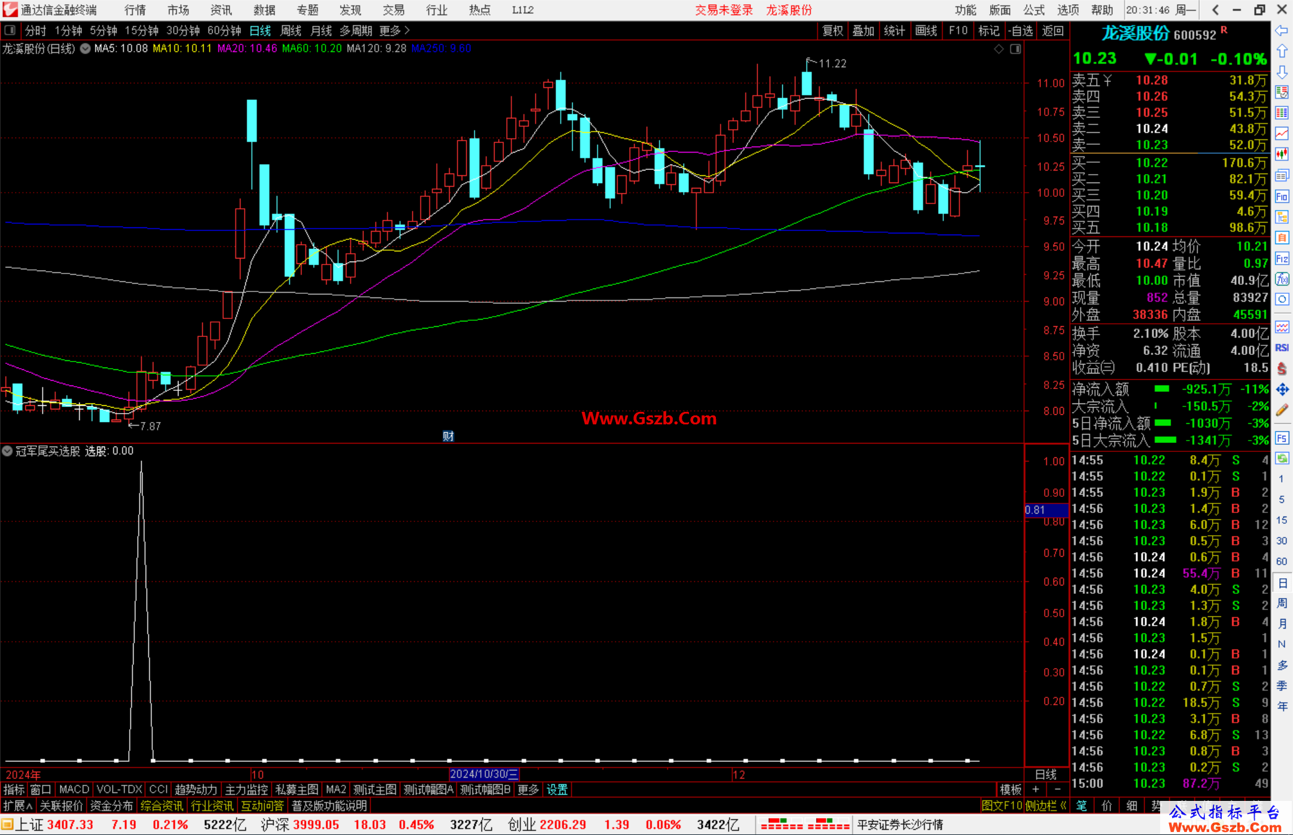Viewport: 1293px width, 835px height.
Task: Click the multi-window icon in right sidebar
Action: [x=1282, y=175]
